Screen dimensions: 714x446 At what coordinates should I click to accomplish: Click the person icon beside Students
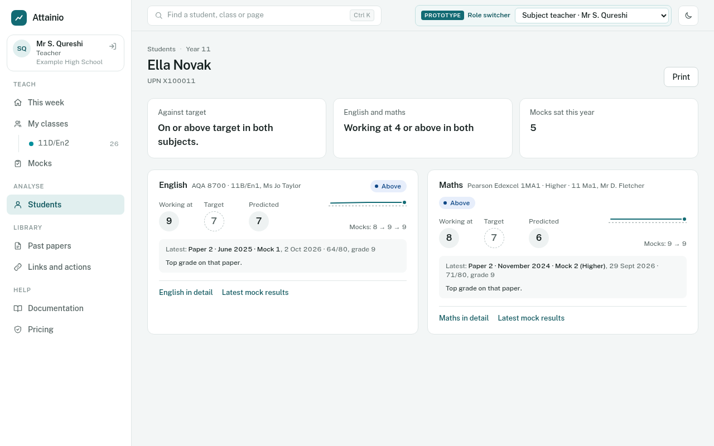point(18,205)
